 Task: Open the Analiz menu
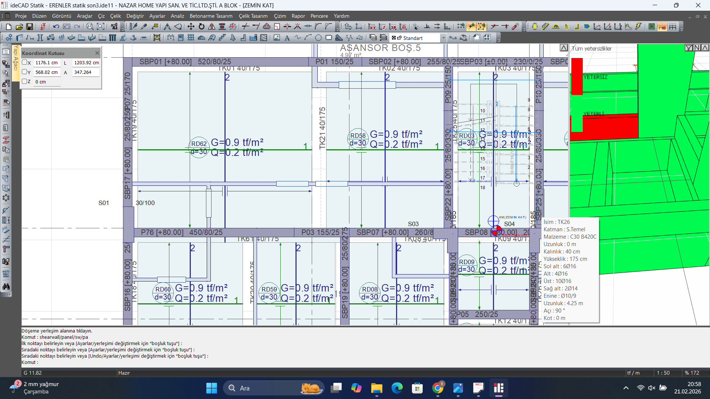coord(177,16)
